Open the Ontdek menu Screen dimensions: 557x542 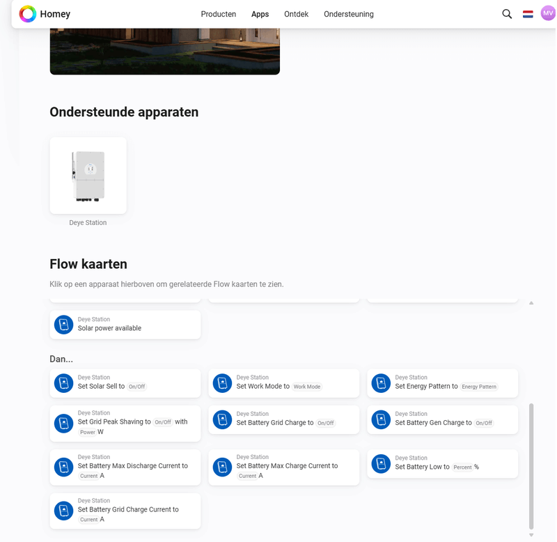pos(297,14)
